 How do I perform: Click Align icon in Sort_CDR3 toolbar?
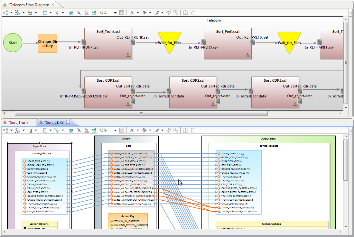[30, 130]
